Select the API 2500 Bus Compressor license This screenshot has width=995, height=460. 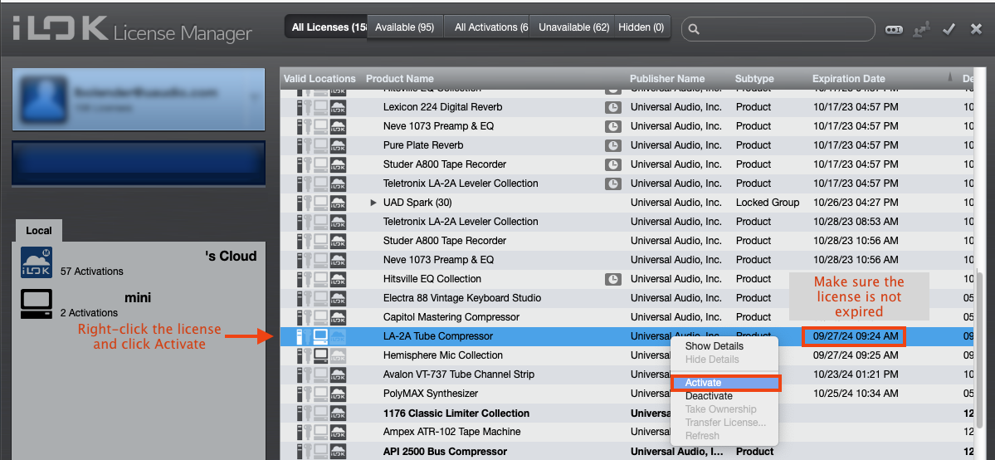click(445, 452)
